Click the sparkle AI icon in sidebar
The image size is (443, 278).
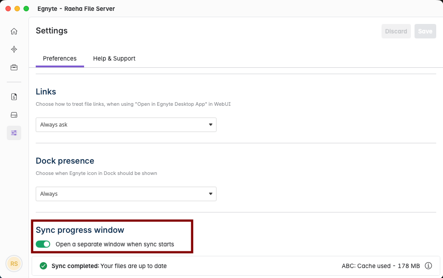pos(14,49)
